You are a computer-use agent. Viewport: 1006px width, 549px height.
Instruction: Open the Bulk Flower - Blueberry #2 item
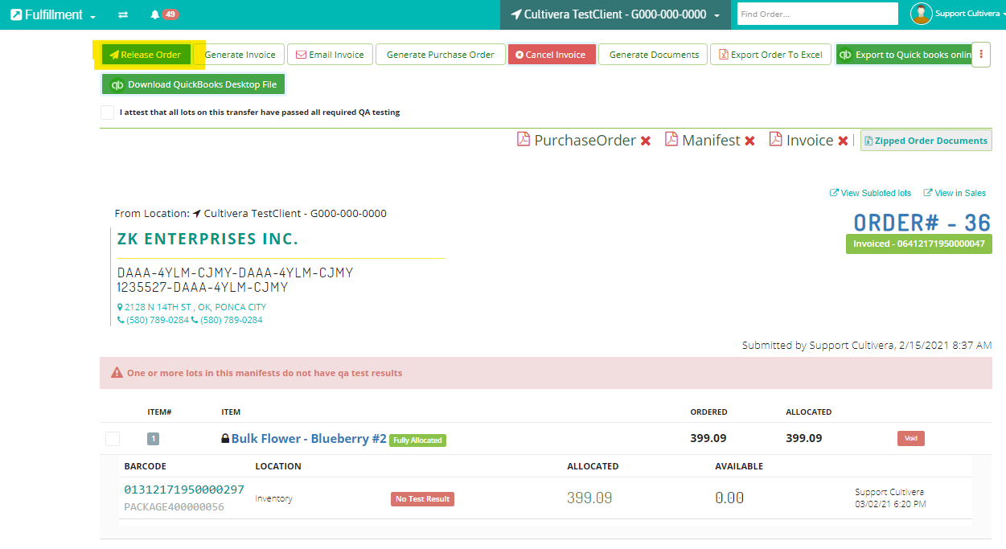(x=309, y=439)
